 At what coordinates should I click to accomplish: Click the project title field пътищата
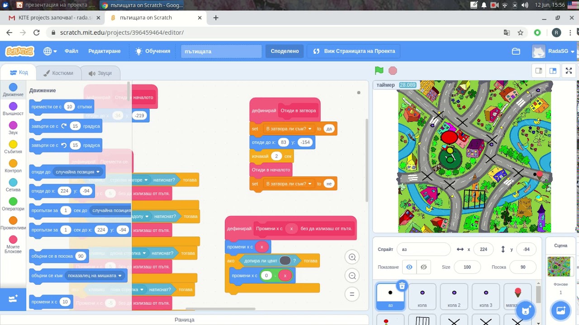[x=221, y=51]
